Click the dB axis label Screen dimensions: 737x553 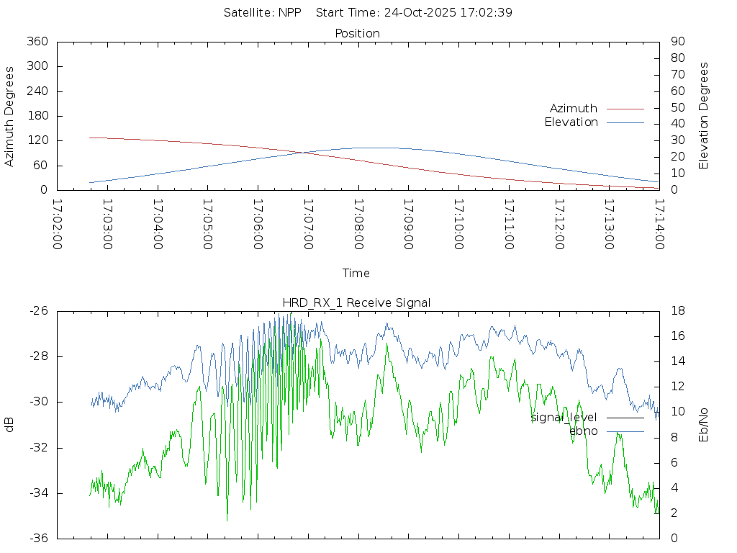[9, 425]
